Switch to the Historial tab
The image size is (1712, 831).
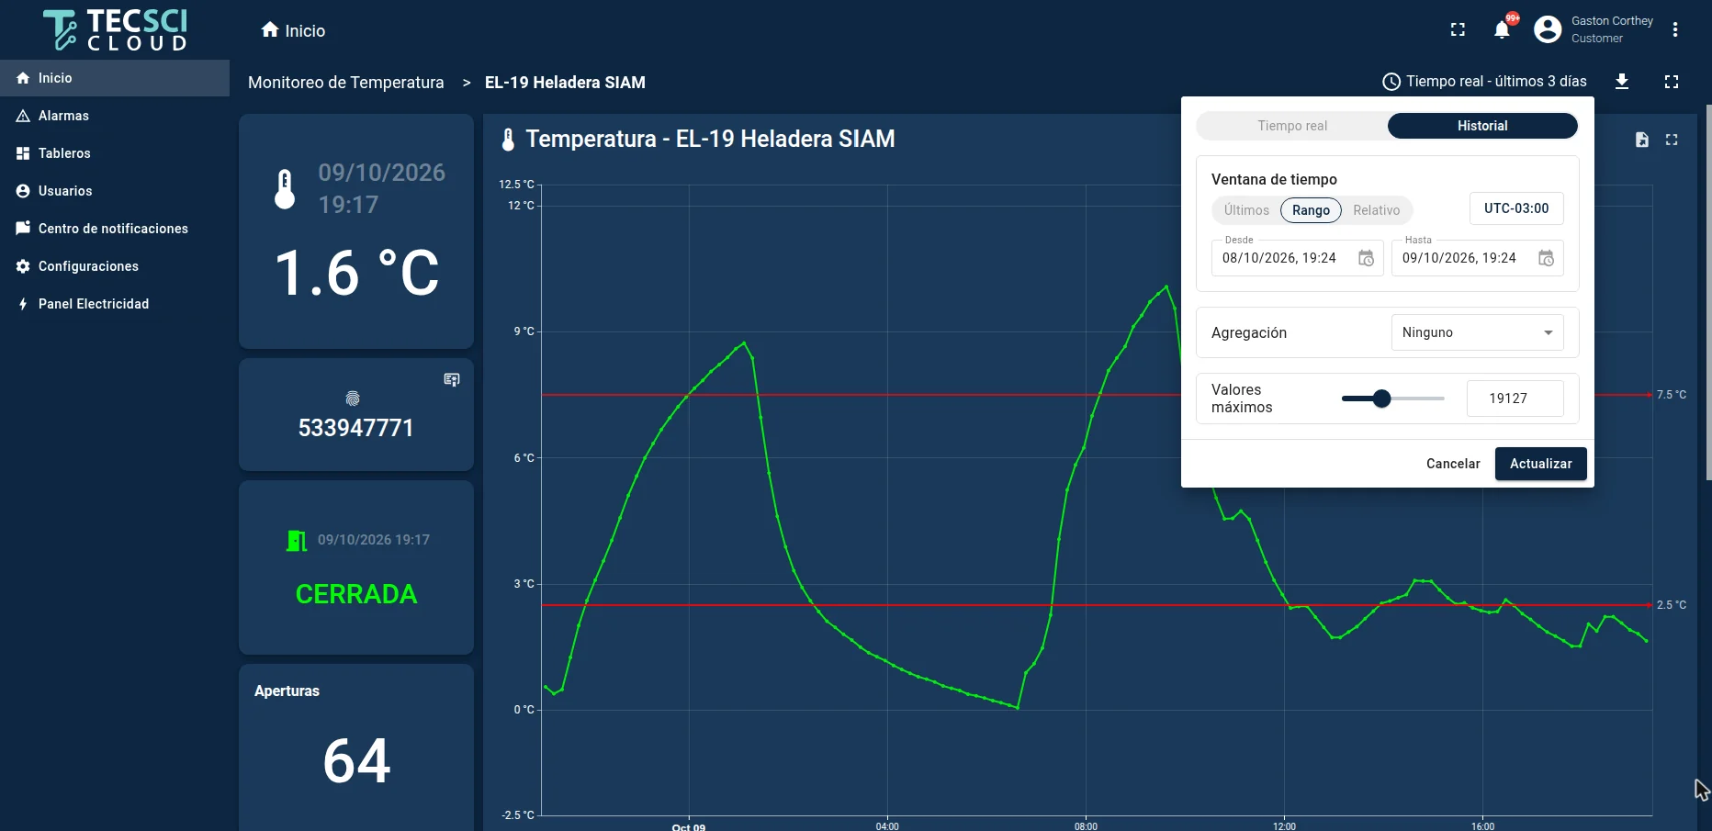(1482, 126)
